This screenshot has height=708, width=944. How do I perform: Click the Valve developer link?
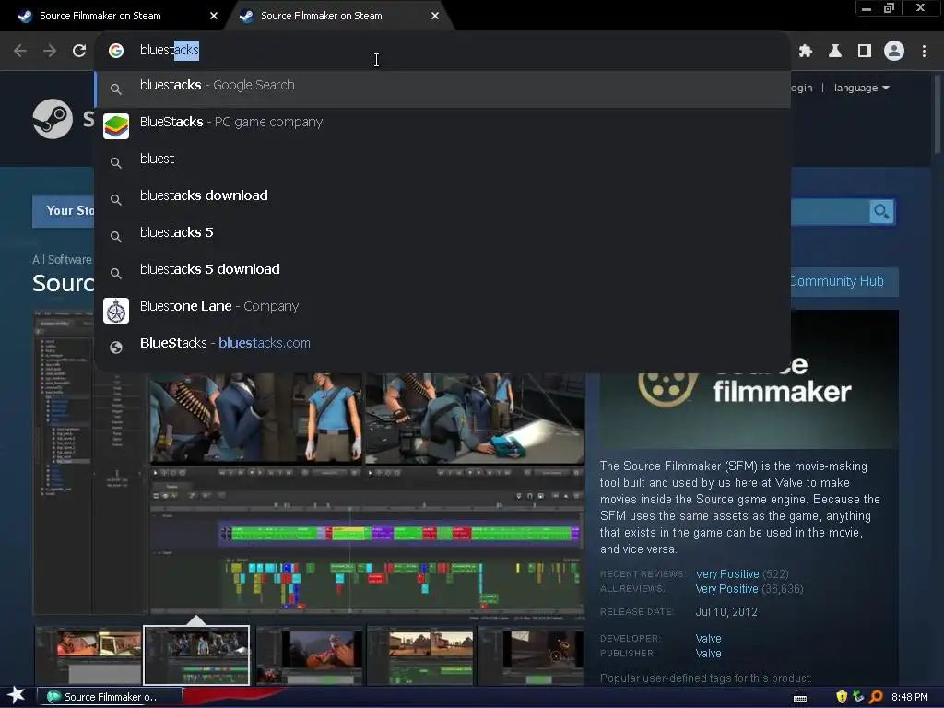coord(708,638)
